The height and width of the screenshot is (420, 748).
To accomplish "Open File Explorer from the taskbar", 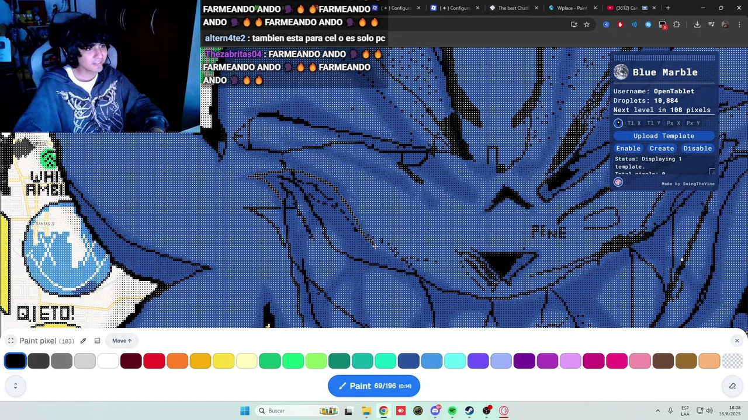I will [366, 411].
